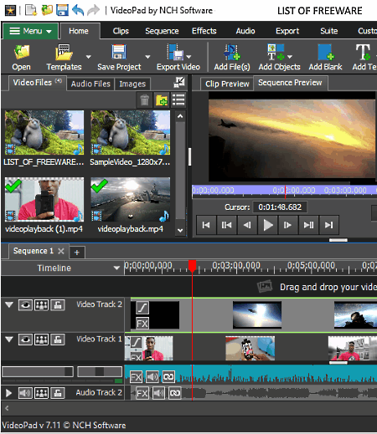Toggle lock on Video Track 1

coord(58,340)
